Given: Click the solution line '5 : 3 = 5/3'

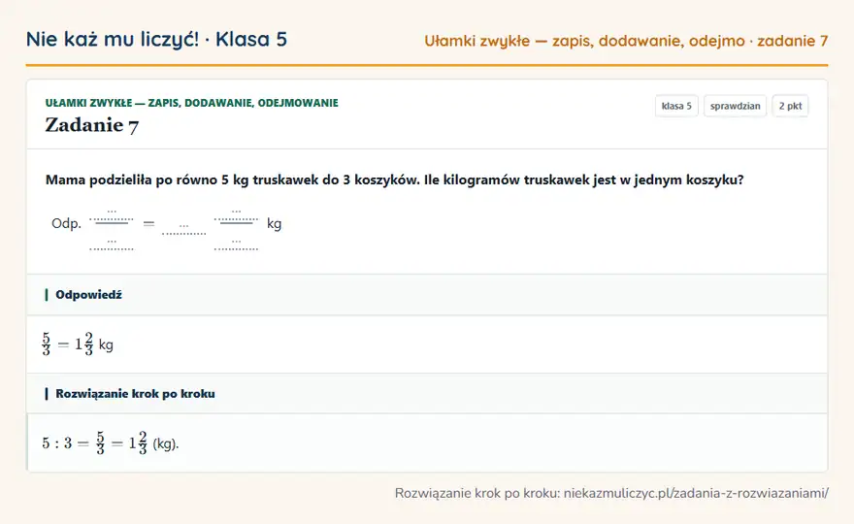Looking at the screenshot, I should click(110, 442).
